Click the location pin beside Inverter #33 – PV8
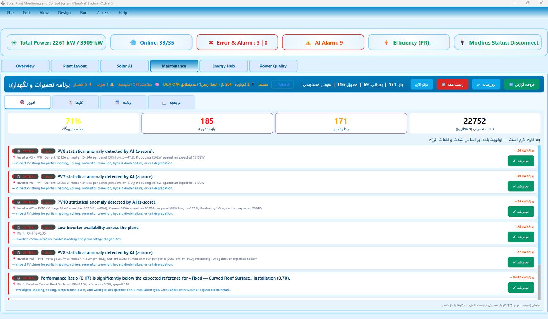 [x=14, y=259]
